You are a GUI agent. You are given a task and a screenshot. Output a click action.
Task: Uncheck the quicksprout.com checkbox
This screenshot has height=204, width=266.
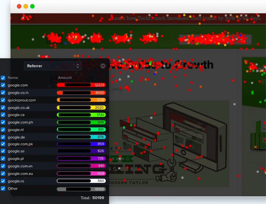tap(3, 100)
